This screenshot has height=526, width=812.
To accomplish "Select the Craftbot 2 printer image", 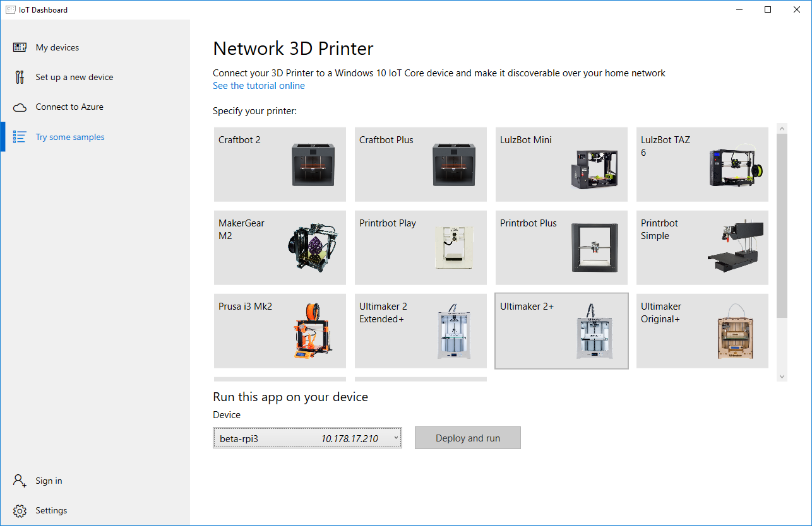I will [x=313, y=165].
